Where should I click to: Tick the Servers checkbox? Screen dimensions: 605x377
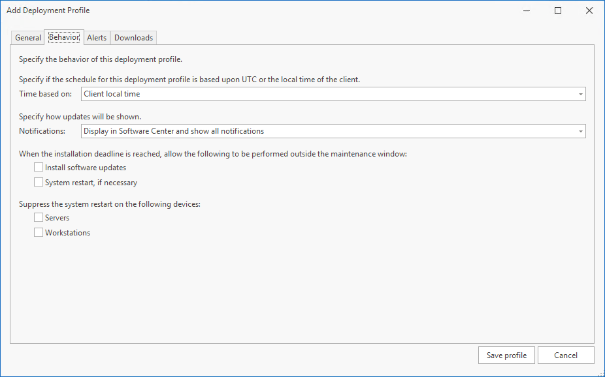tap(39, 218)
